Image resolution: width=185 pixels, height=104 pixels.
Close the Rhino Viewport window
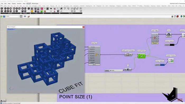84,27
